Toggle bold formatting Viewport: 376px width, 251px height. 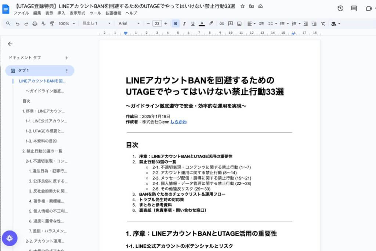[176, 23]
